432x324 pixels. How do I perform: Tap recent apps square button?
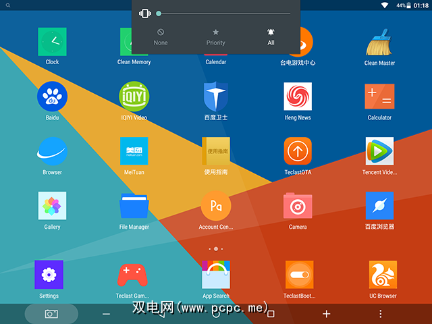[271, 314]
